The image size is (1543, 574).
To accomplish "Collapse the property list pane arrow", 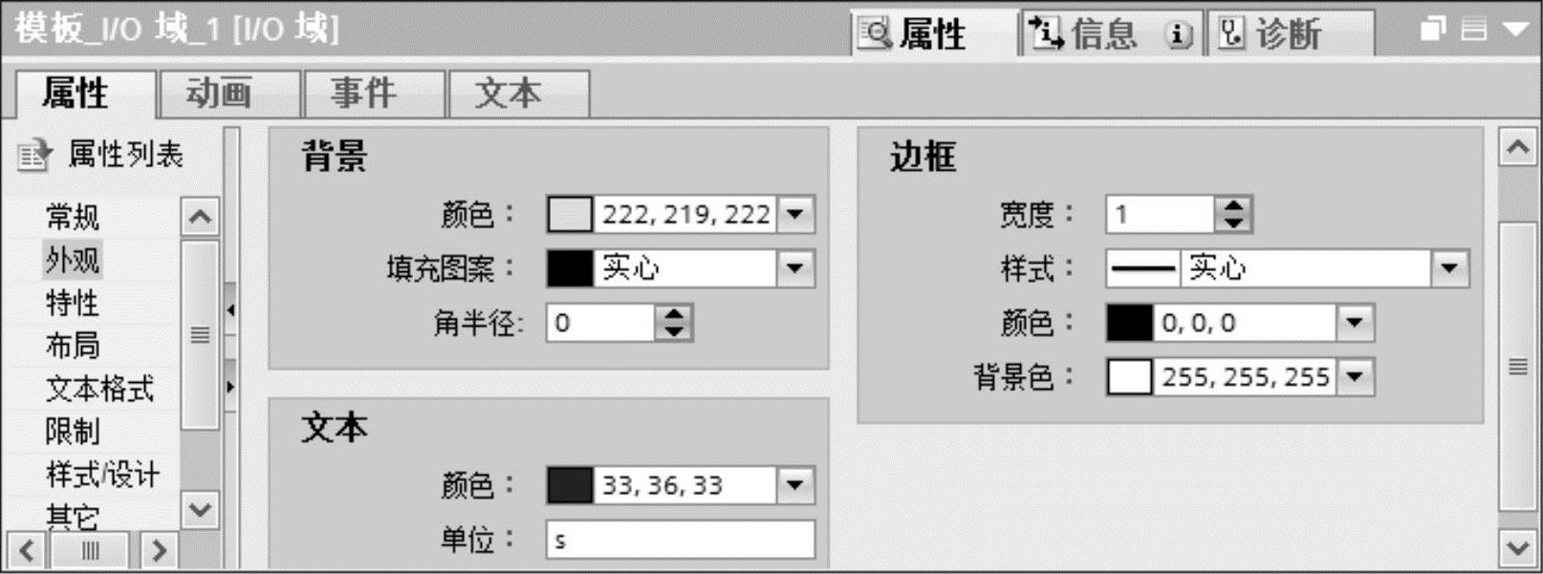I will [230, 309].
